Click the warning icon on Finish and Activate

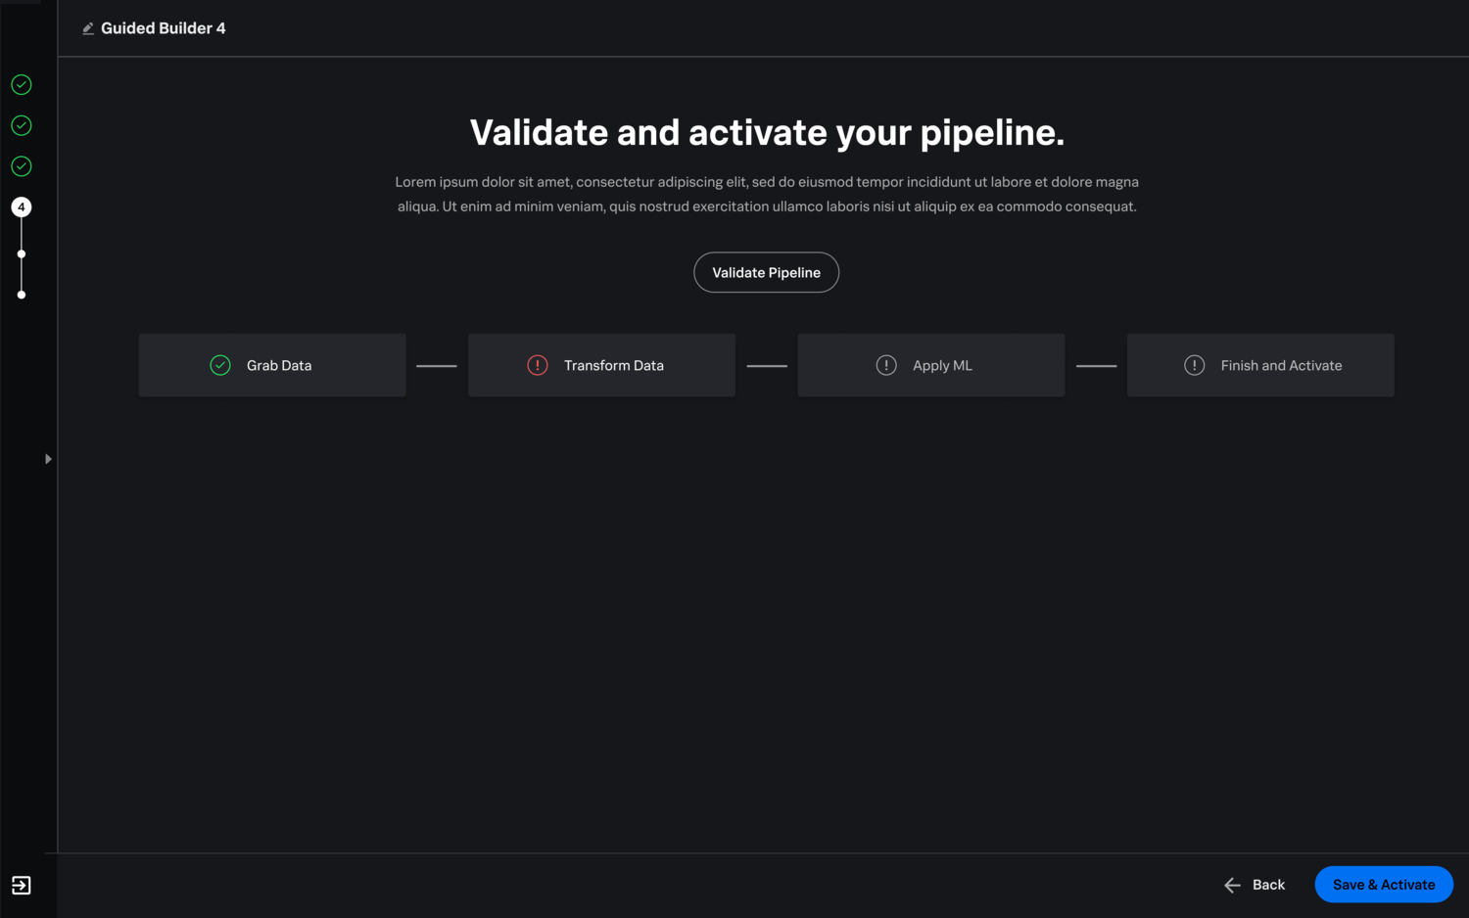point(1195,365)
